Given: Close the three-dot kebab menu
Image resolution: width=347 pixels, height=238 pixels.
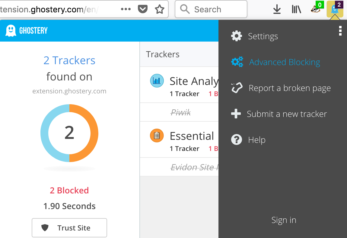Looking at the screenshot, I should pos(340,31).
